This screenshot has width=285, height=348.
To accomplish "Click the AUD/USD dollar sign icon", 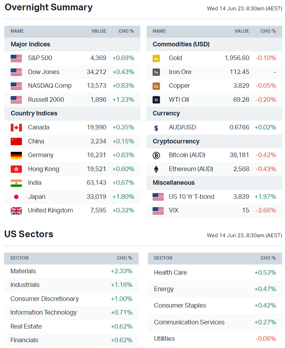I will [x=156, y=128].
